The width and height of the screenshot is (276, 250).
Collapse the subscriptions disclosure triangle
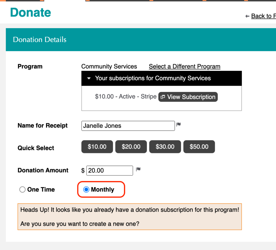pos(89,78)
